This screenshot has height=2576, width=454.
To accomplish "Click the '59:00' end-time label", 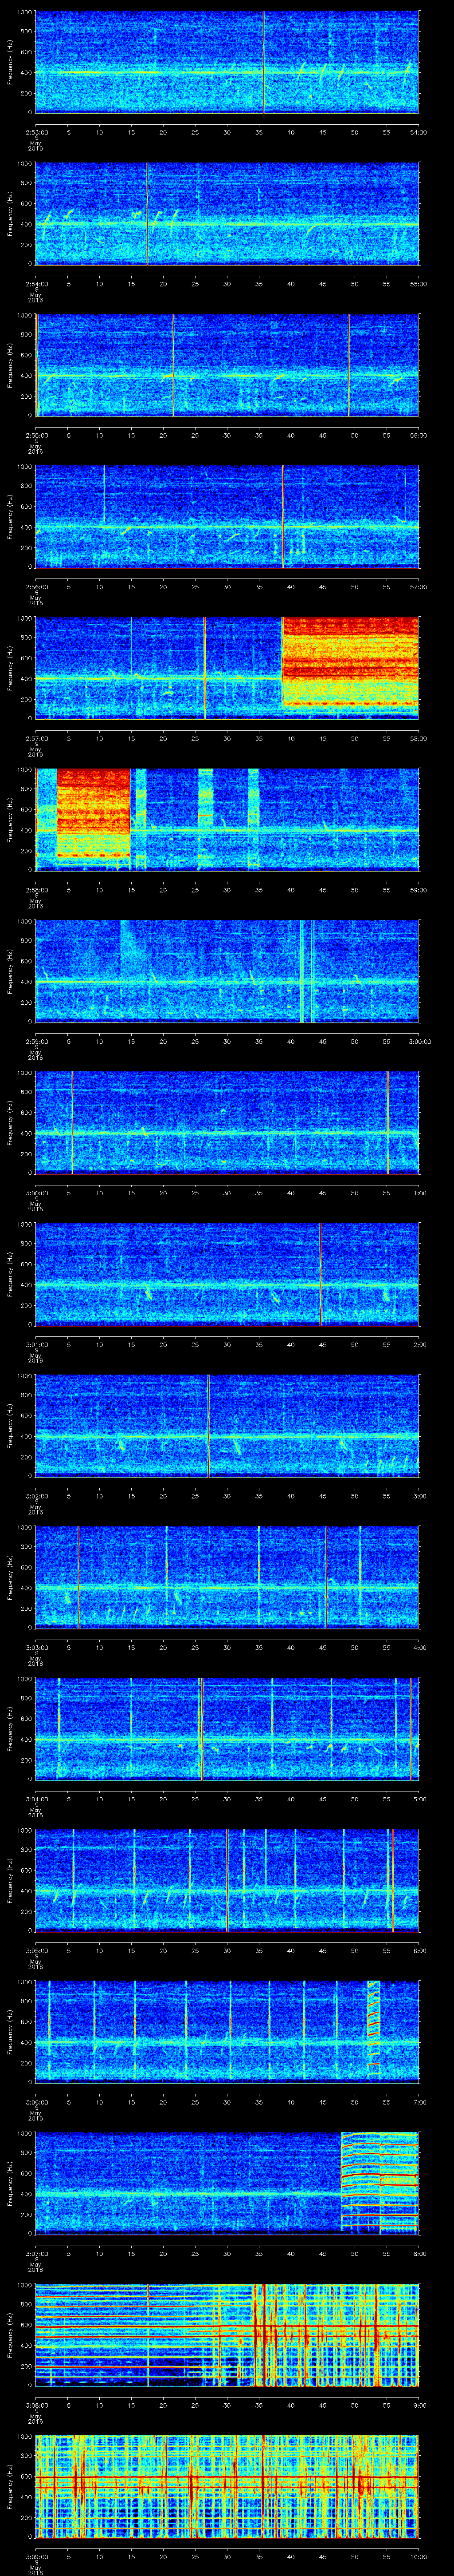I will click(x=418, y=890).
